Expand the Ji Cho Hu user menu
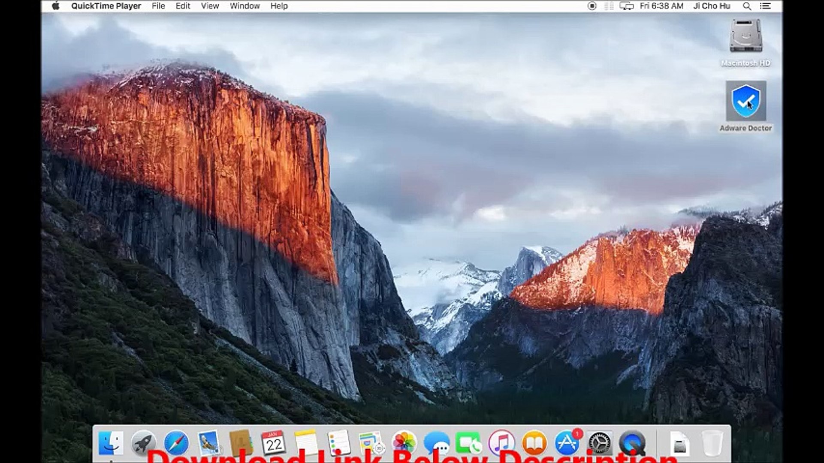The image size is (824, 463). tap(712, 6)
